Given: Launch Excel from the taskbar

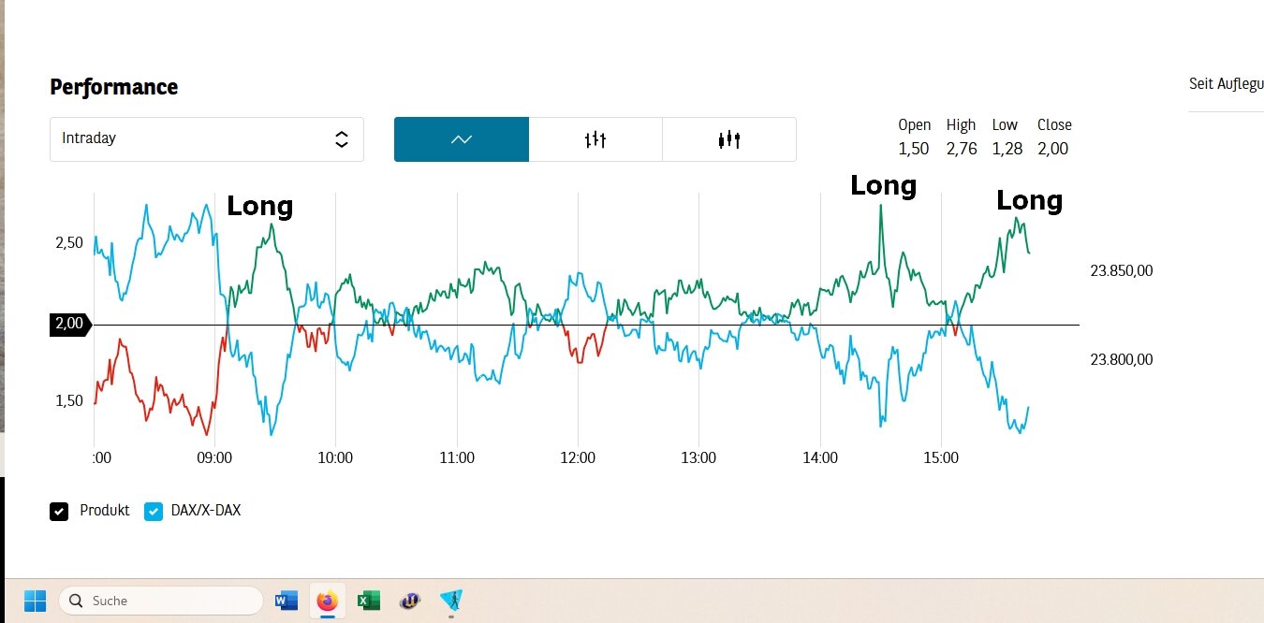Looking at the screenshot, I should pyautogui.click(x=368, y=601).
